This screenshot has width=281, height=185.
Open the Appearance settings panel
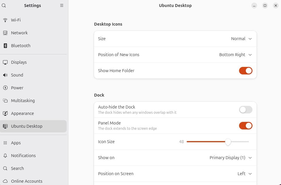(x=22, y=113)
